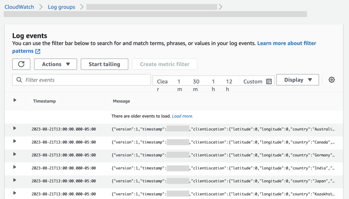The width and height of the screenshot is (349, 199).
Task: Load more older events
Action: tap(182, 116)
